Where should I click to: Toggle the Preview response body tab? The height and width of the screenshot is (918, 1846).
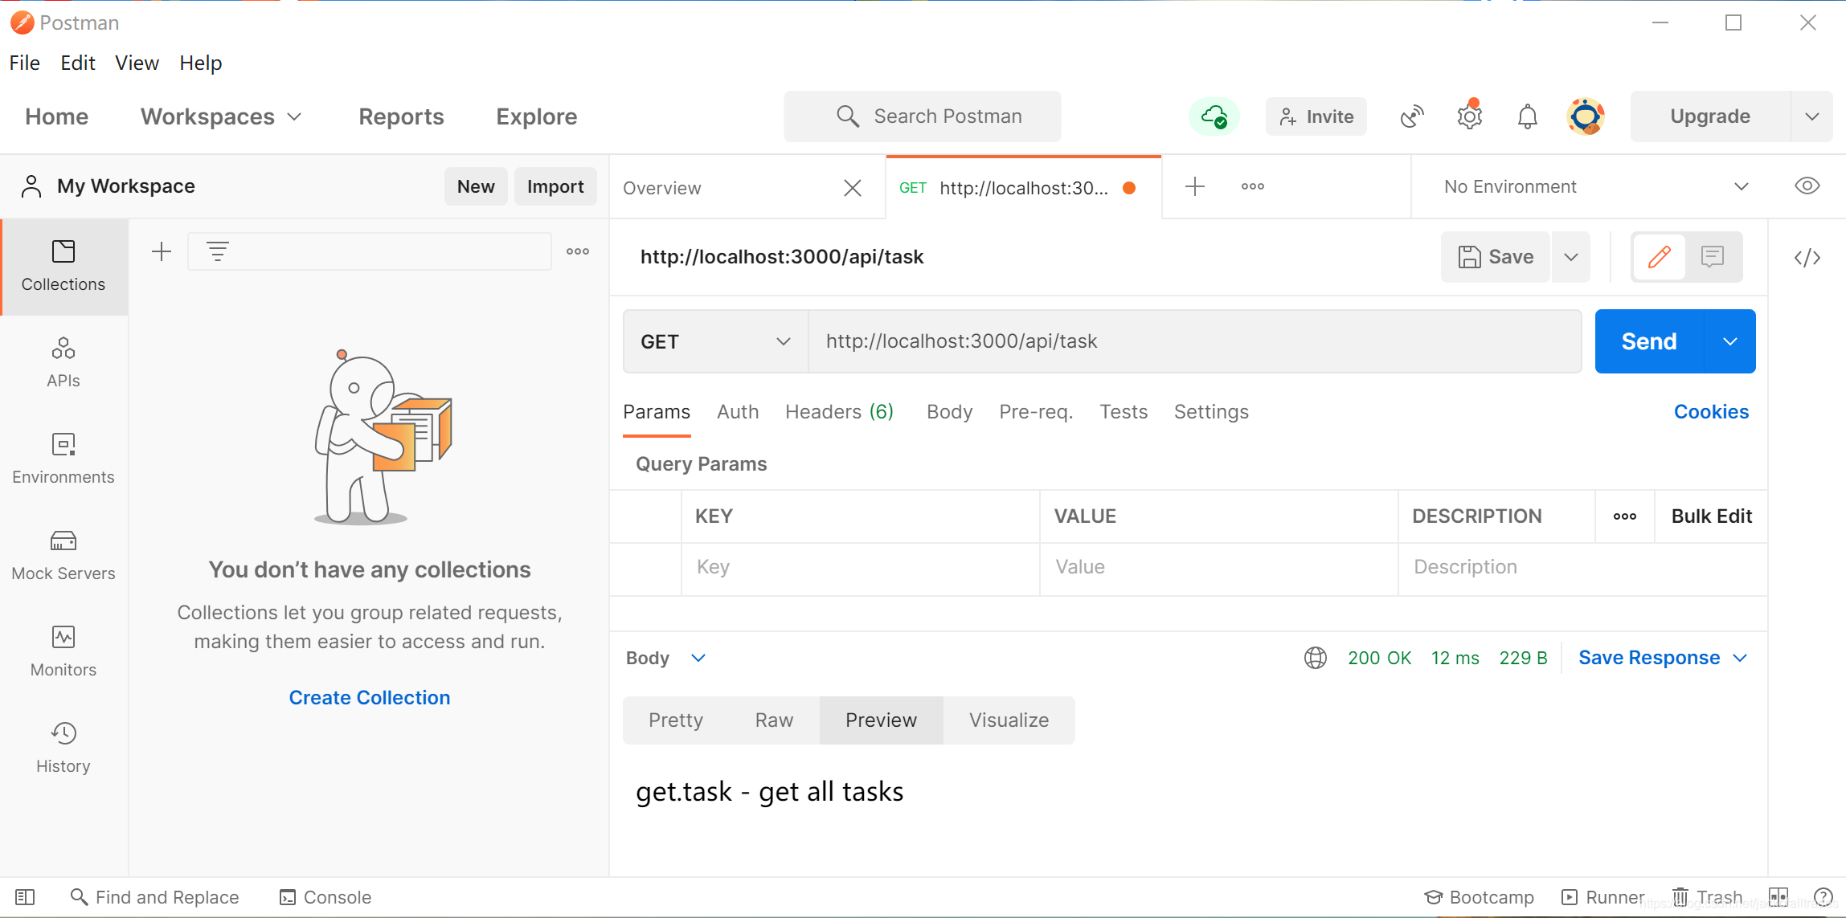[881, 719]
